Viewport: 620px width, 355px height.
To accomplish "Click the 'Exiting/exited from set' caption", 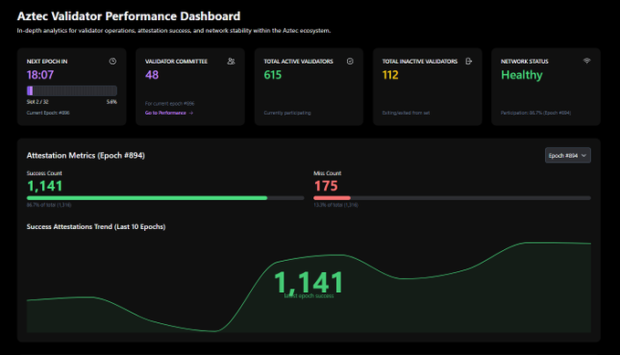I will pos(405,113).
